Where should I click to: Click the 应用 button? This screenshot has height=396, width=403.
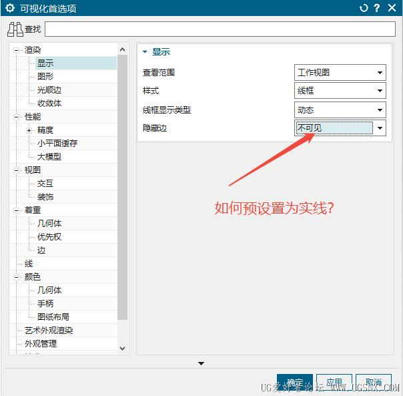point(334,383)
